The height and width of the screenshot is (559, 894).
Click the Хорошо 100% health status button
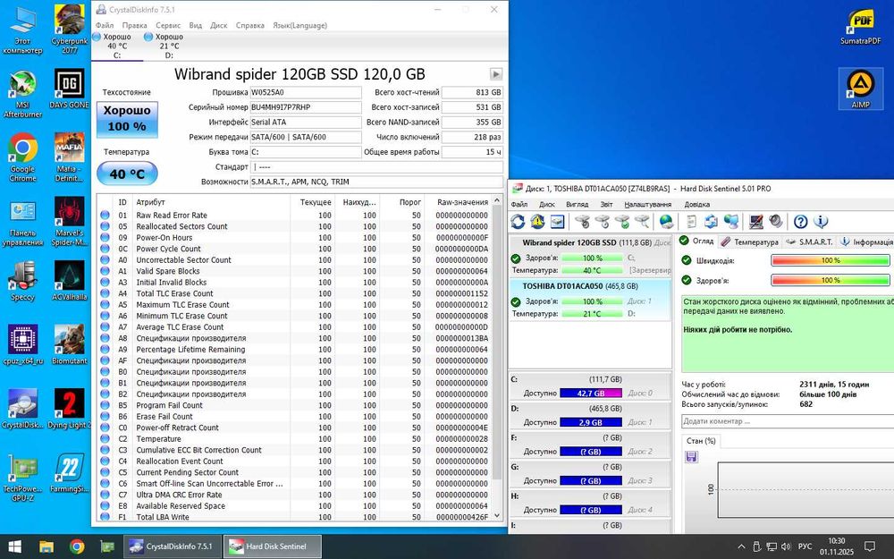point(126,118)
